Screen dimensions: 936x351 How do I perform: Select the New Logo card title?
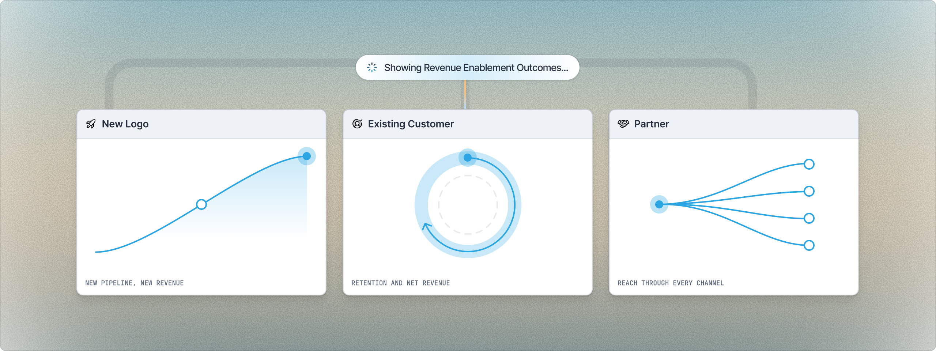pyautogui.click(x=125, y=124)
